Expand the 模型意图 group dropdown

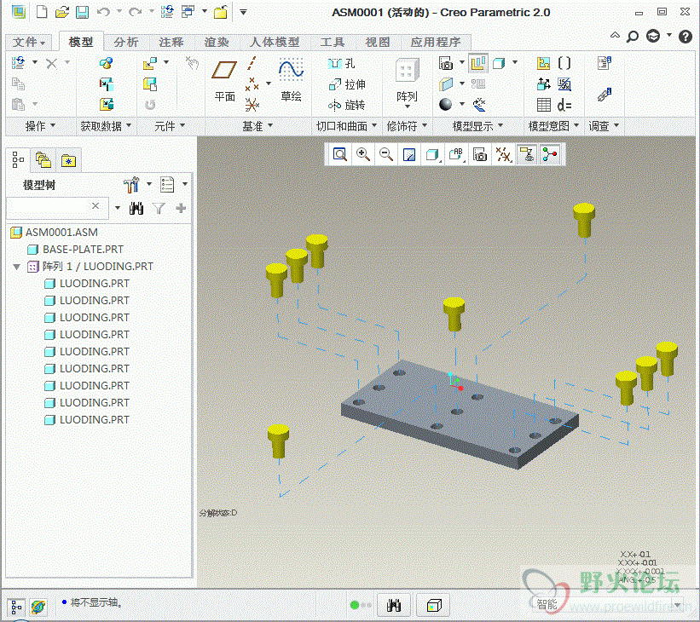(x=553, y=126)
